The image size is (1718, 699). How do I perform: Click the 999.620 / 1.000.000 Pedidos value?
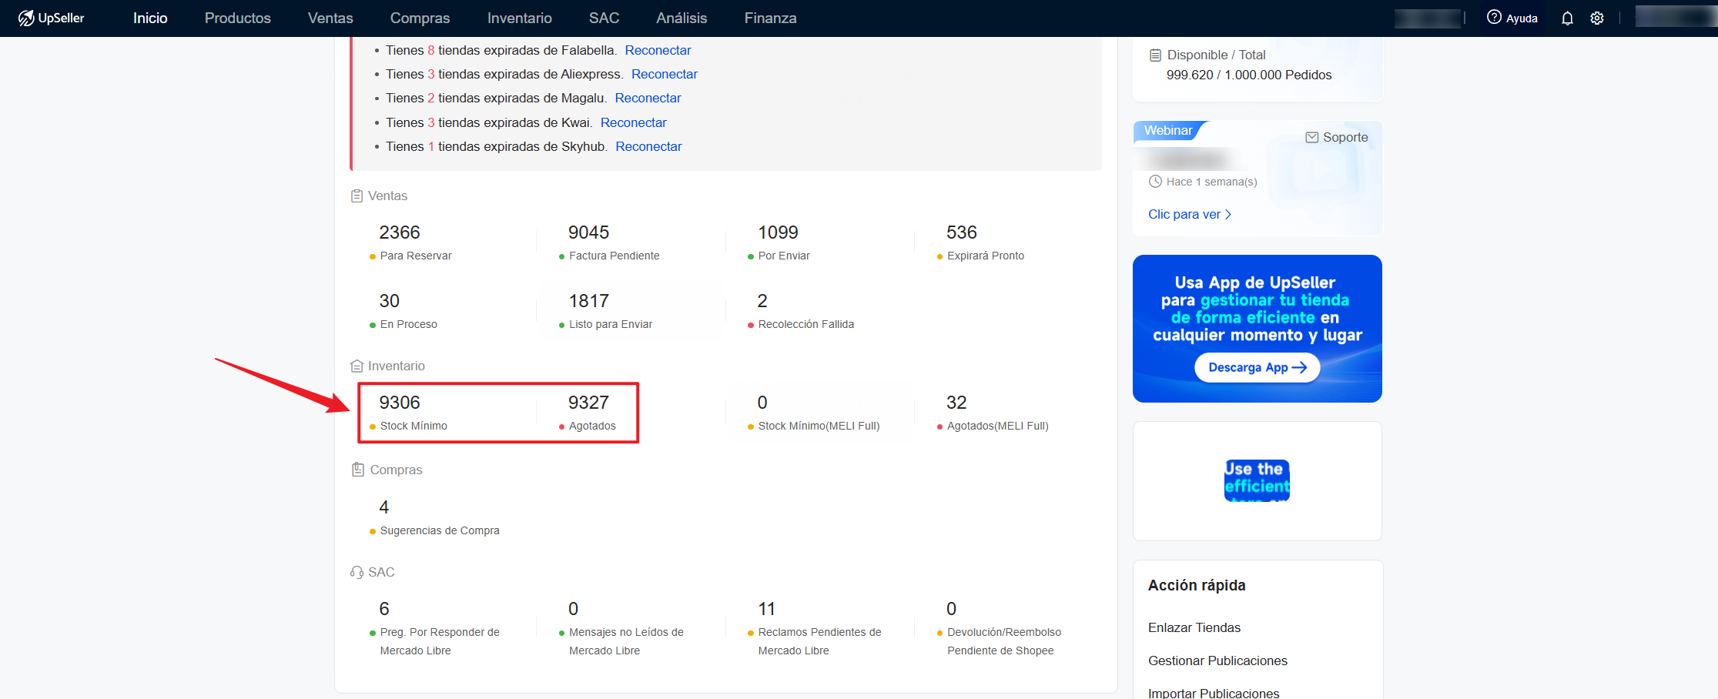[1249, 75]
